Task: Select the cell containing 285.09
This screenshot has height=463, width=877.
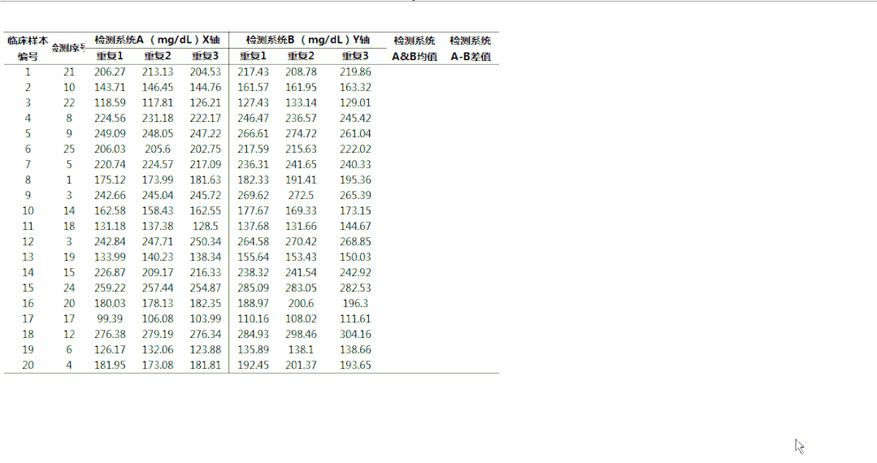Action: pyautogui.click(x=252, y=288)
